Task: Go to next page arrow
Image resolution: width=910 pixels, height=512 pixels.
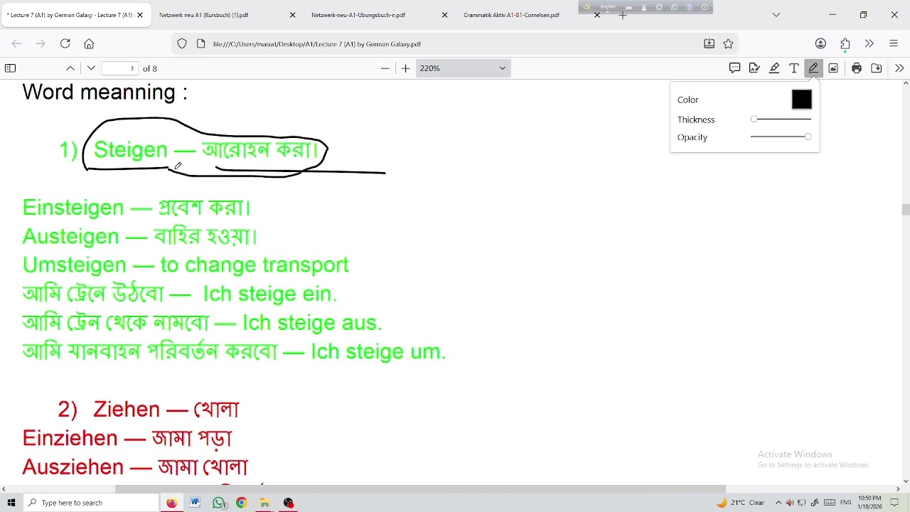Action: tap(91, 68)
